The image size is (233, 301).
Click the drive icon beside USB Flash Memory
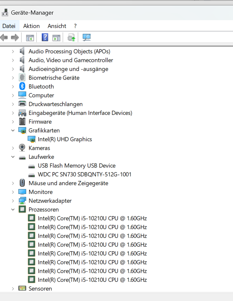pos(32,166)
